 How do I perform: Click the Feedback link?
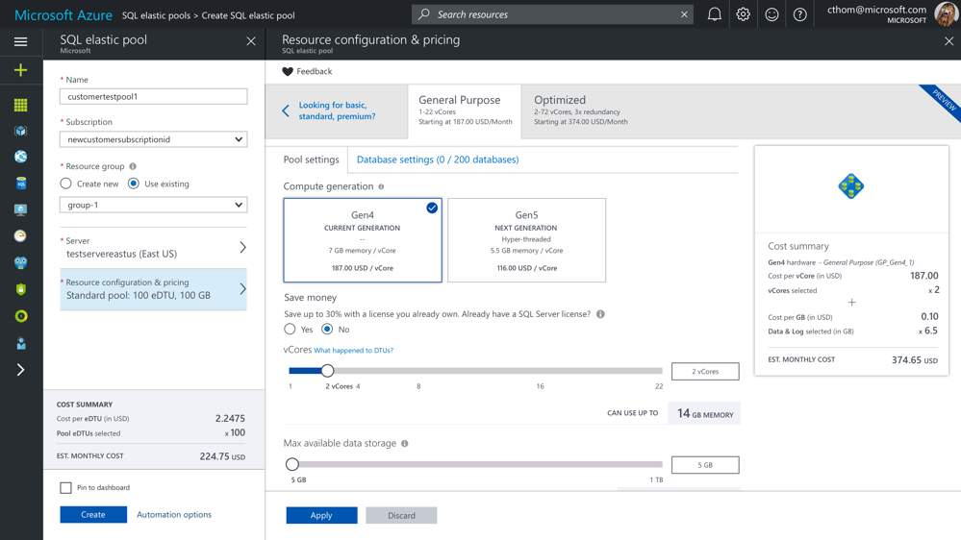(x=315, y=72)
